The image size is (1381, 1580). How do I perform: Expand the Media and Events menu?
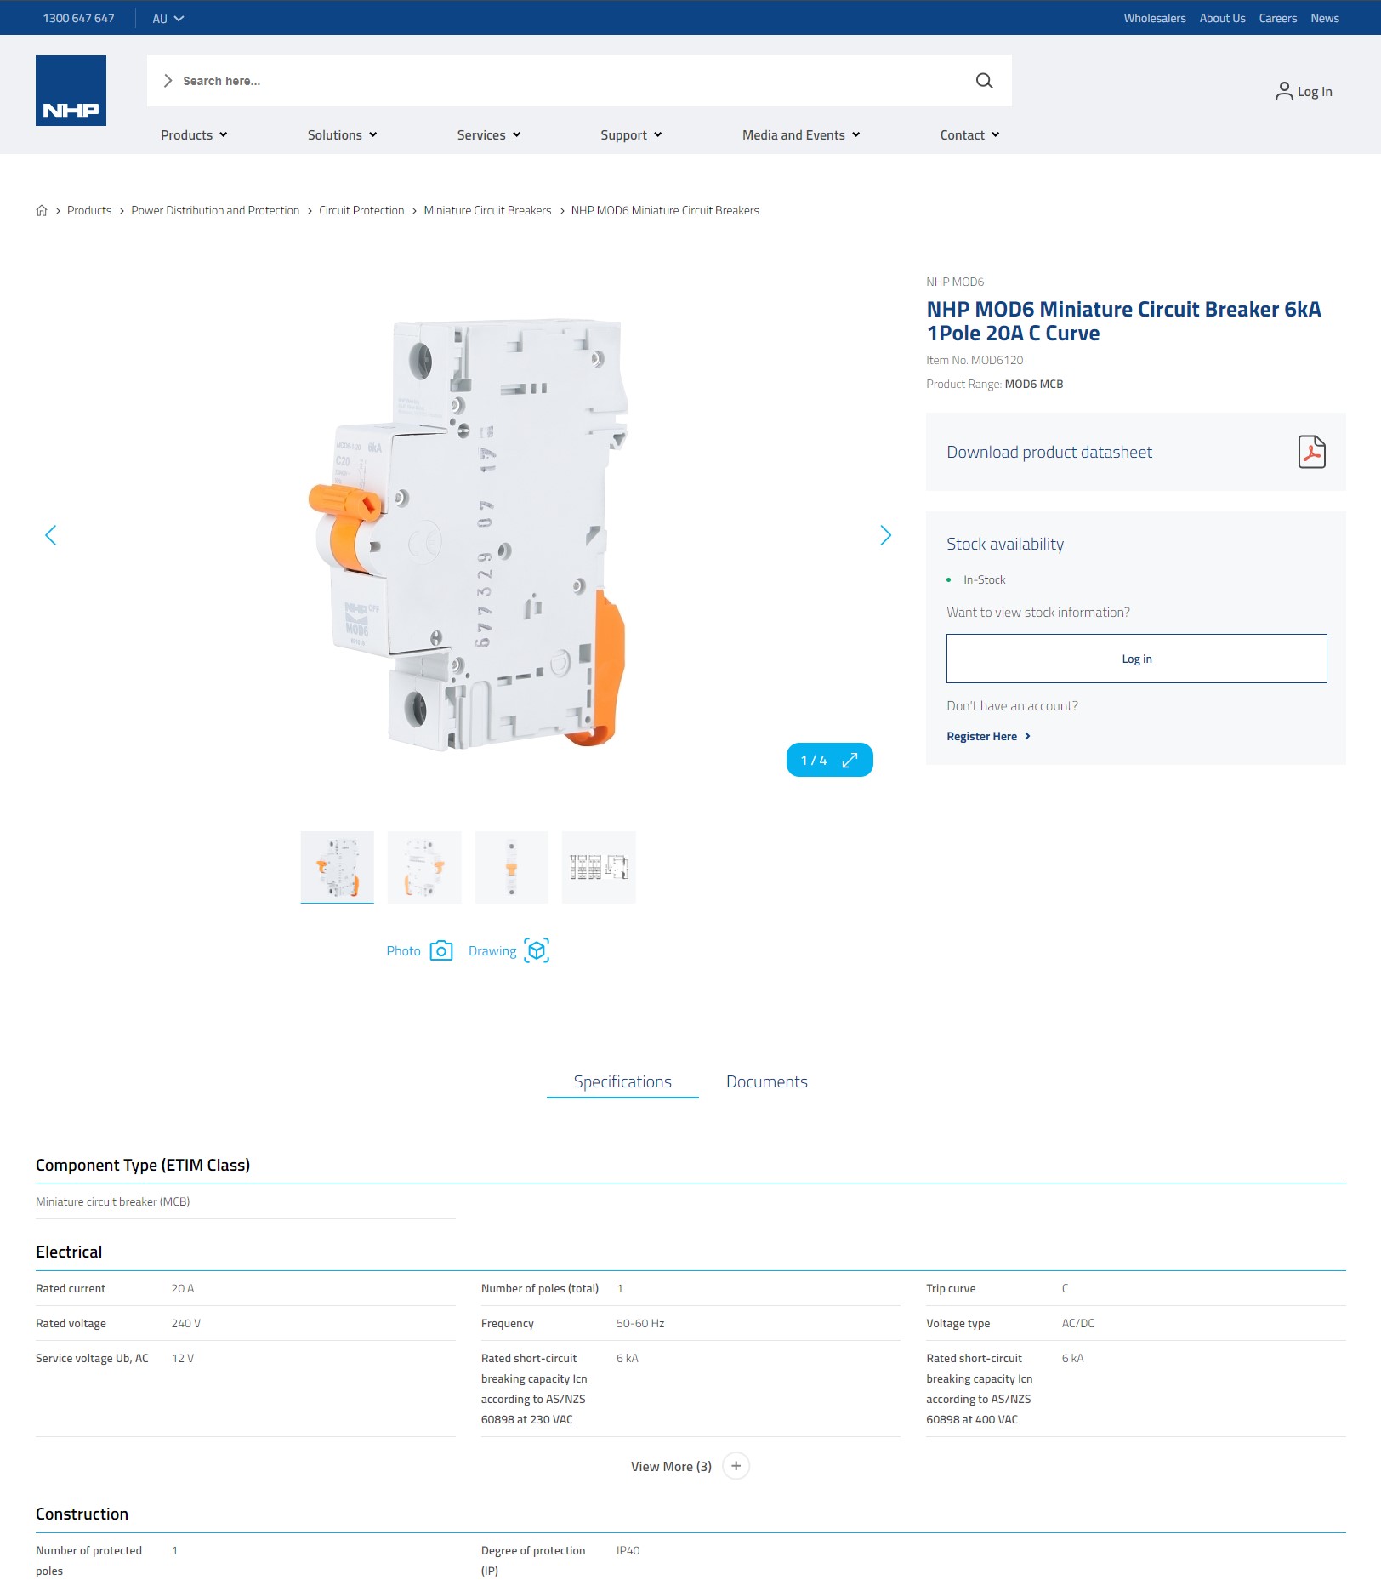pos(801,134)
